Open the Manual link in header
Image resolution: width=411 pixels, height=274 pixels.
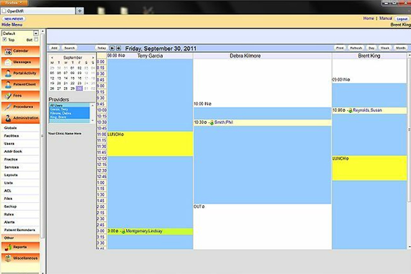point(386,19)
